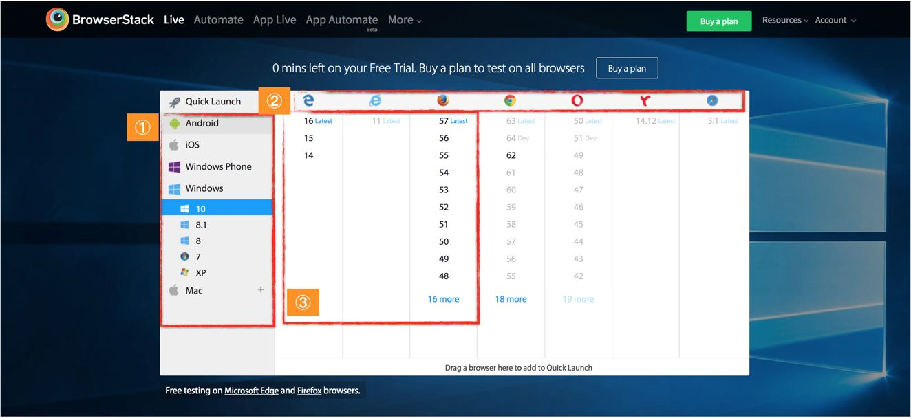Click the Windows 8.1 logo icon
Image resolution: width=911 pixels, height=418 pixels.
click(184, 225)
